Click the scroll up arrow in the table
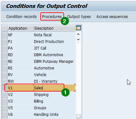Viewport: 136px width, 119px height. click(x=78, y=34)
